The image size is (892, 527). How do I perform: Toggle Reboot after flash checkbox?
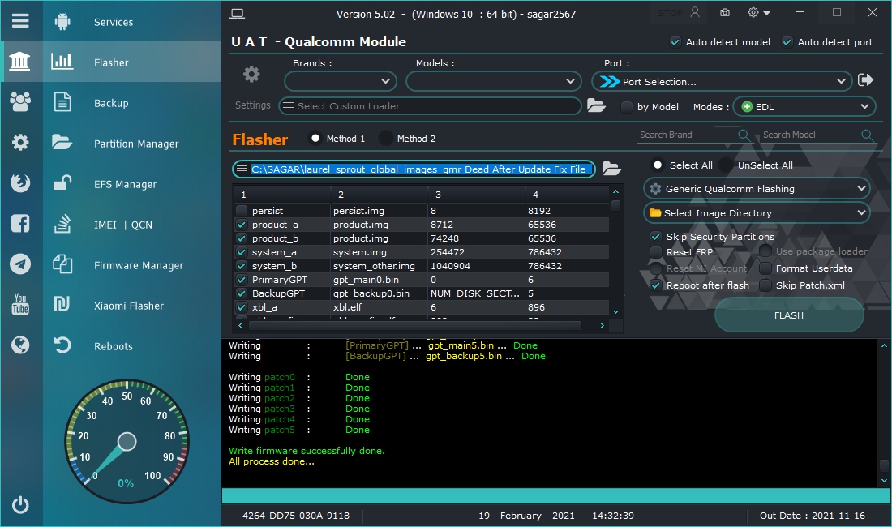656,285
